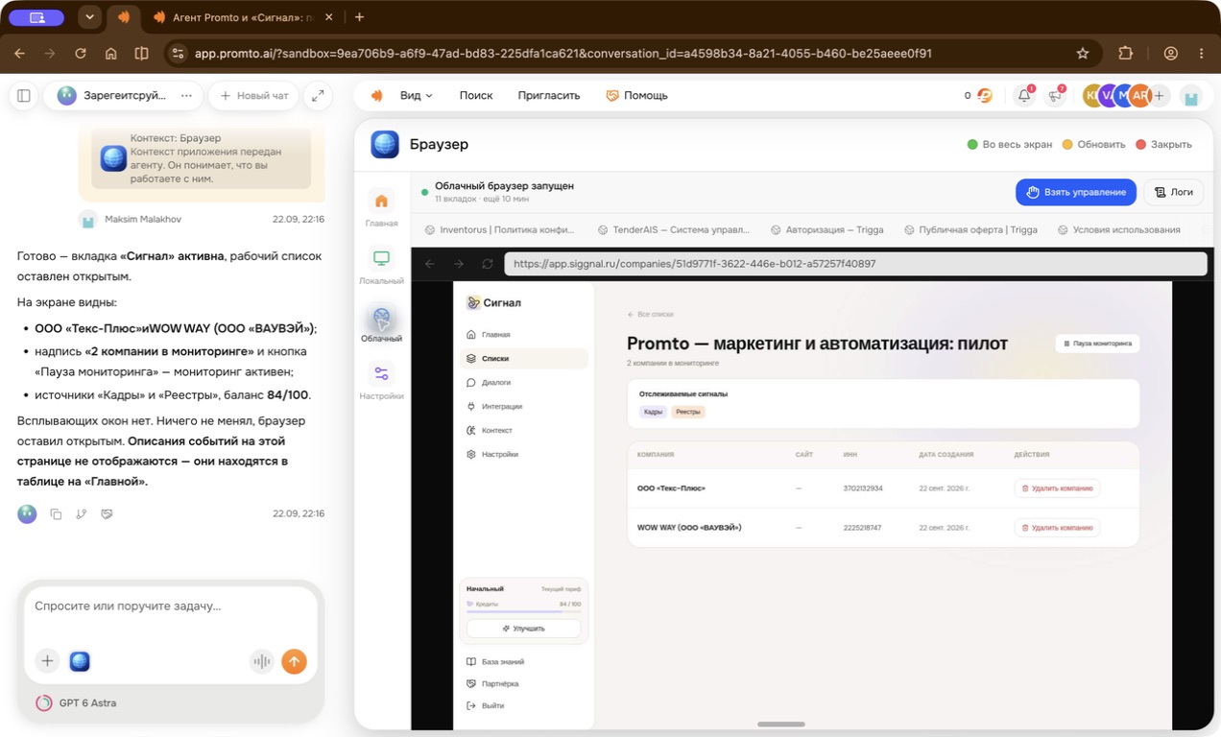Open a new Chrome tab
The height and width of the screenshot is (737, 1221).
click(x=359, y=17)
